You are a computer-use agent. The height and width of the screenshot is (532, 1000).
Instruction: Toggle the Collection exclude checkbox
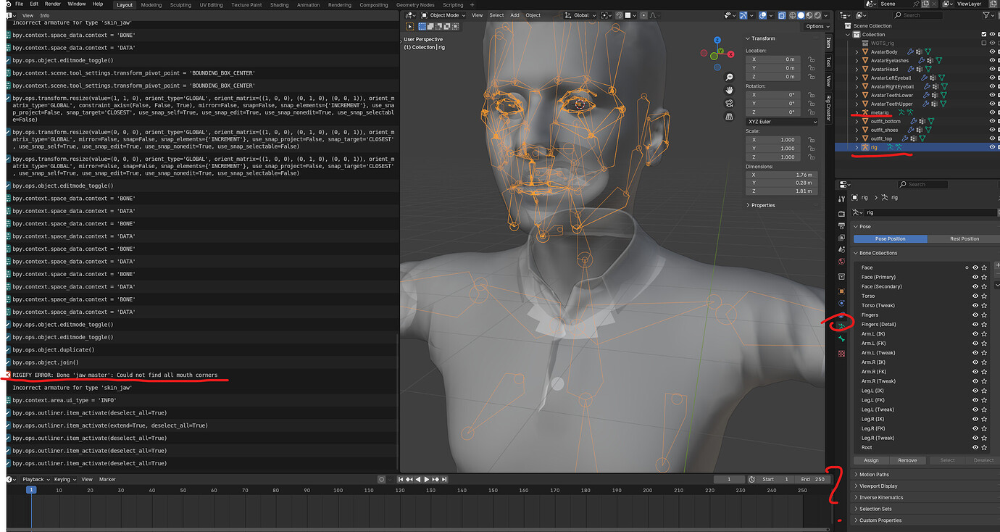pos(983,34)
